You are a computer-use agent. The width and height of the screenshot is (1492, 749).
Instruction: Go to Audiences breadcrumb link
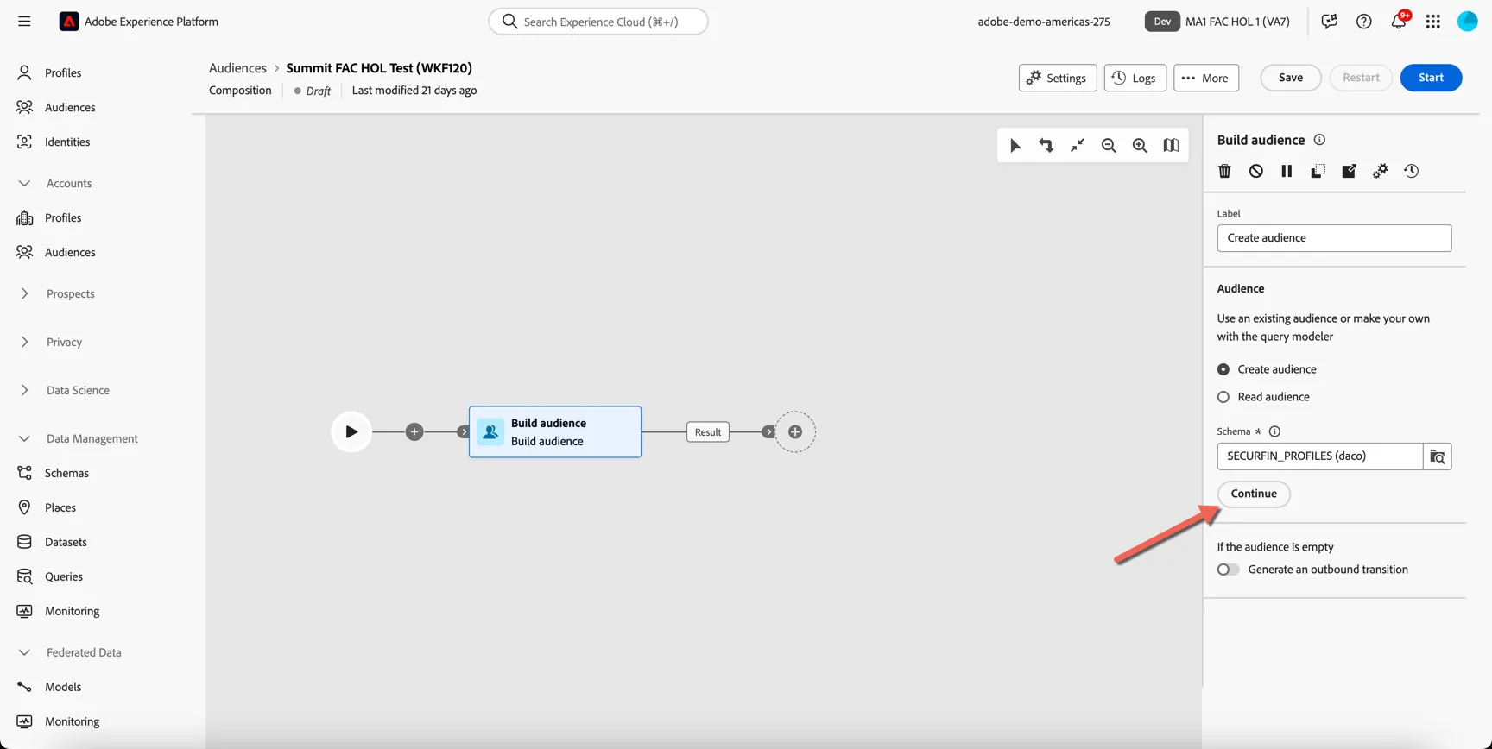click(237, 68)
